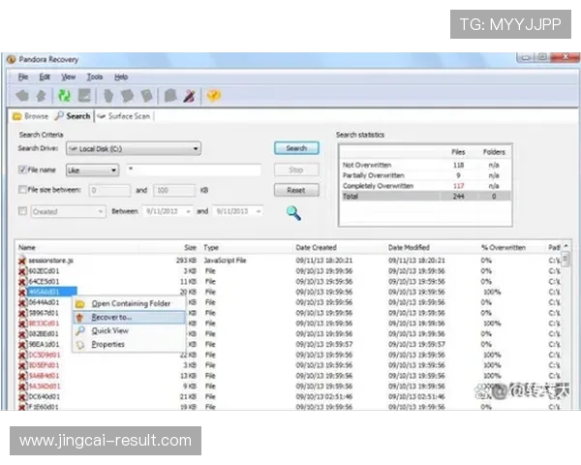Click the folder icon beside Open Containing Folder

[x=80, y=304]
